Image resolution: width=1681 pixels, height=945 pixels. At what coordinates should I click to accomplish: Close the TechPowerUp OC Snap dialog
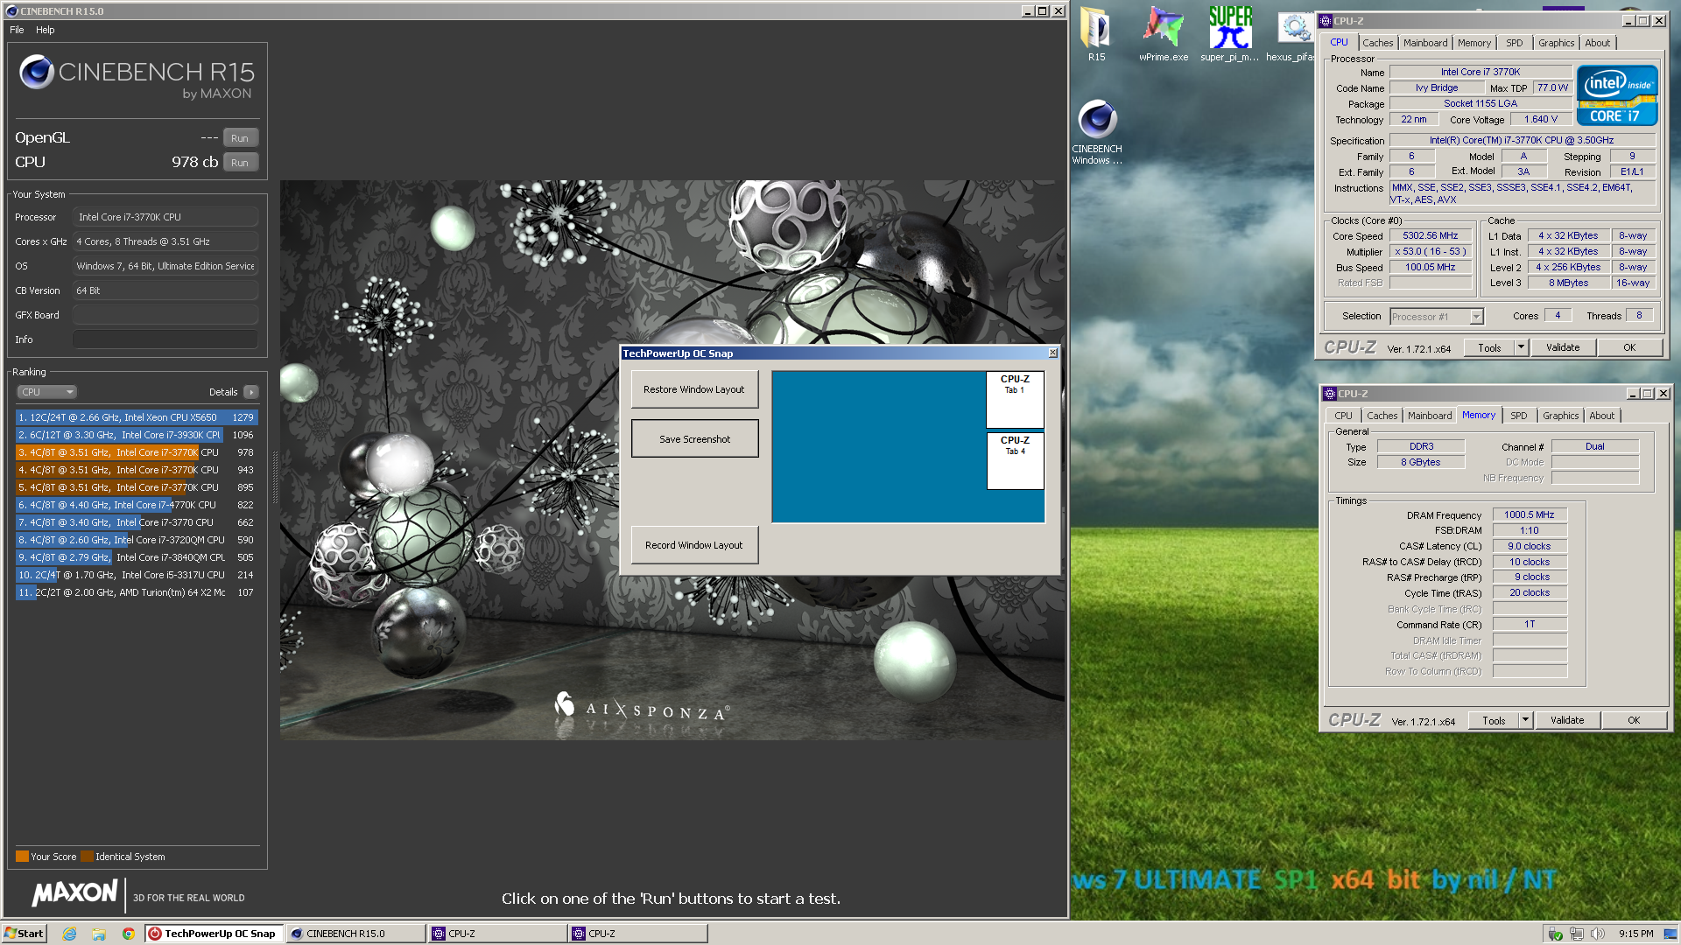click(x=1052, y=353)
